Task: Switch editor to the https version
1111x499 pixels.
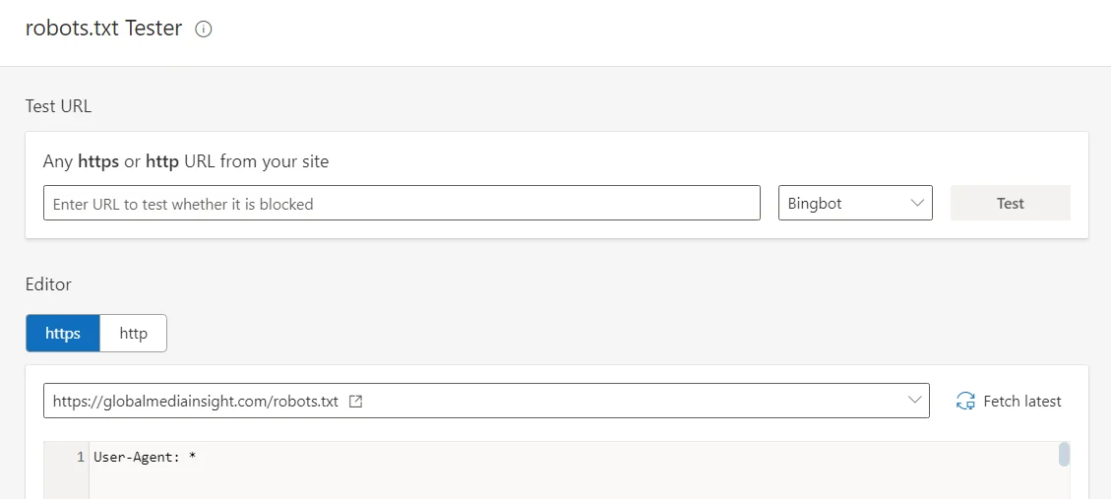Action: pos(63,333)
